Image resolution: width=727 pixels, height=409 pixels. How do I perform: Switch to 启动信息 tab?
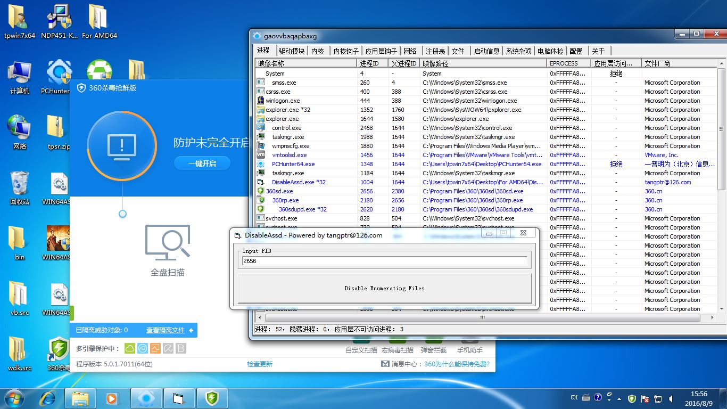coord(487,51)
